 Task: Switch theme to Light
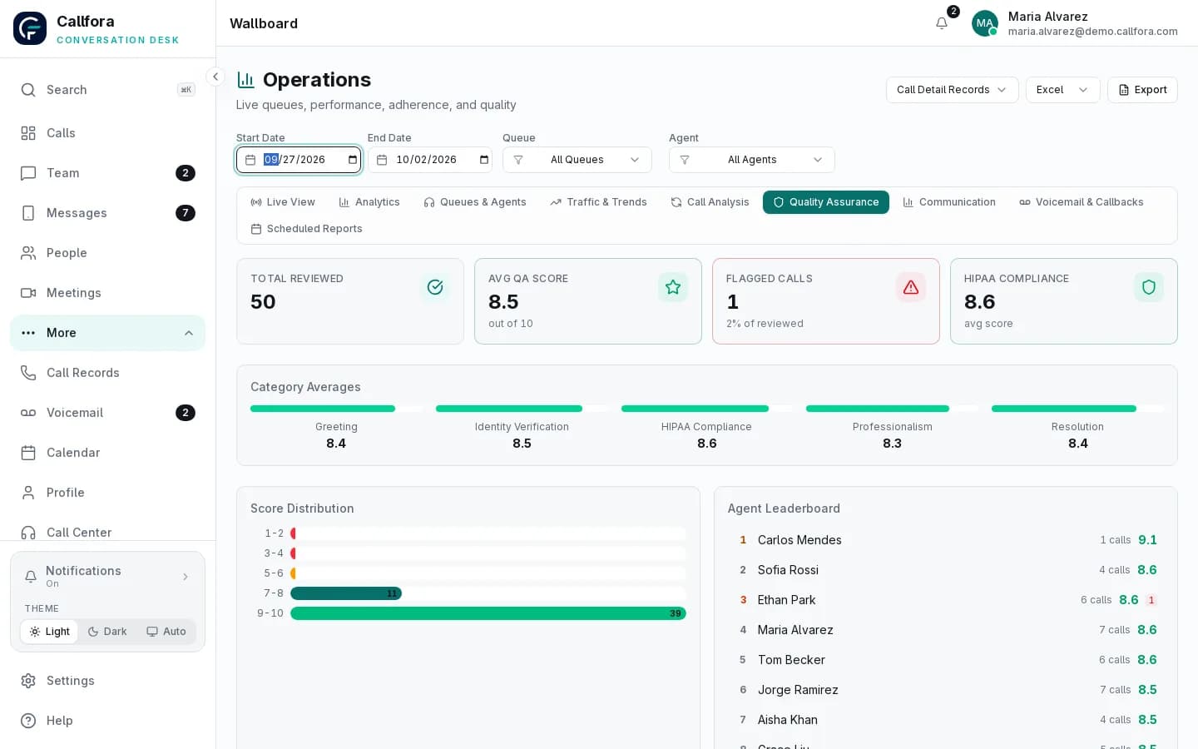49,632
